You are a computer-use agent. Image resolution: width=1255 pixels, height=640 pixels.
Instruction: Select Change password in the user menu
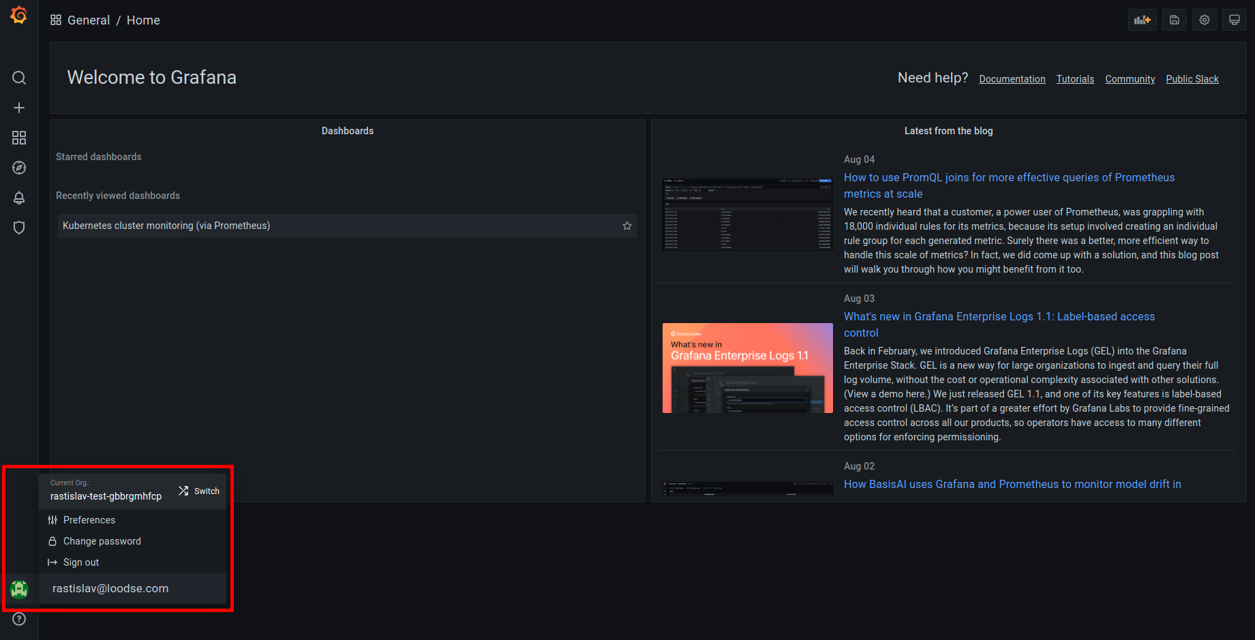tap(101, 540)
